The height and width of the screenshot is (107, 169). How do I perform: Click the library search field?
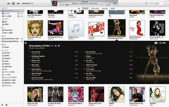154,3
